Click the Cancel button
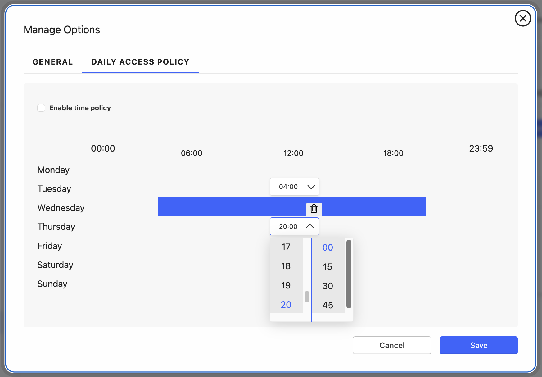The width and height of the screenshot is (542, 377). 392,345
